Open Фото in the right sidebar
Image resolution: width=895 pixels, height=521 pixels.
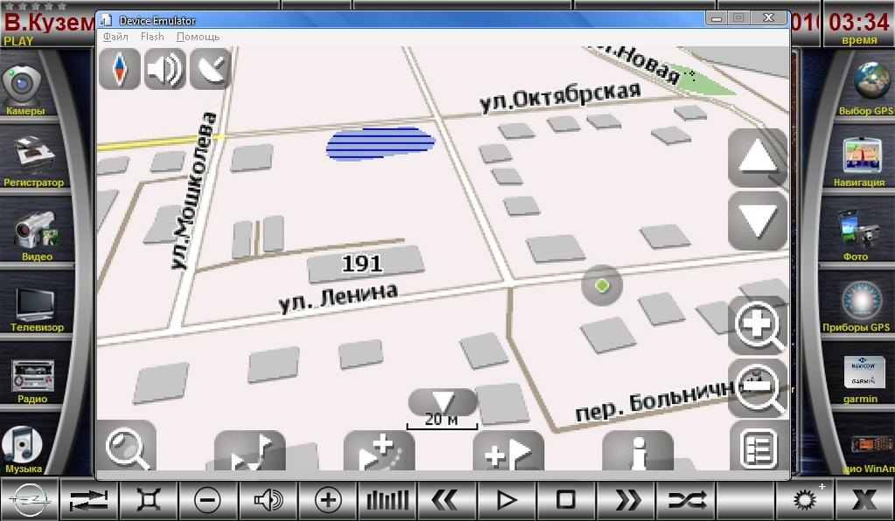(857, 235)
